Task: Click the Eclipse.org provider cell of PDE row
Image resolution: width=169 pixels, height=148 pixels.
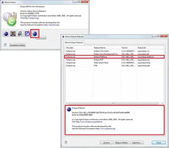Action: click(71, 65)
